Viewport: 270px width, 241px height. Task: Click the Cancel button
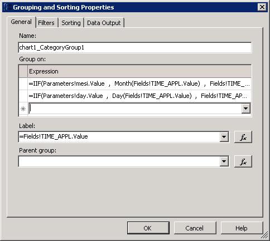(x=195, y=228)
